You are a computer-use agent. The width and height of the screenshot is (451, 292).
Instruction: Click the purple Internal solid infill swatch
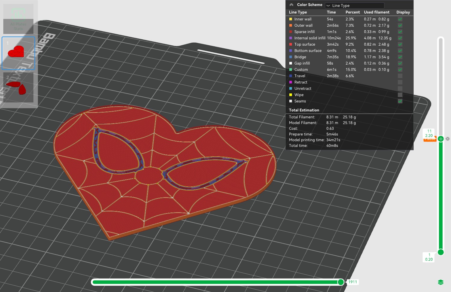click(291, 38)
